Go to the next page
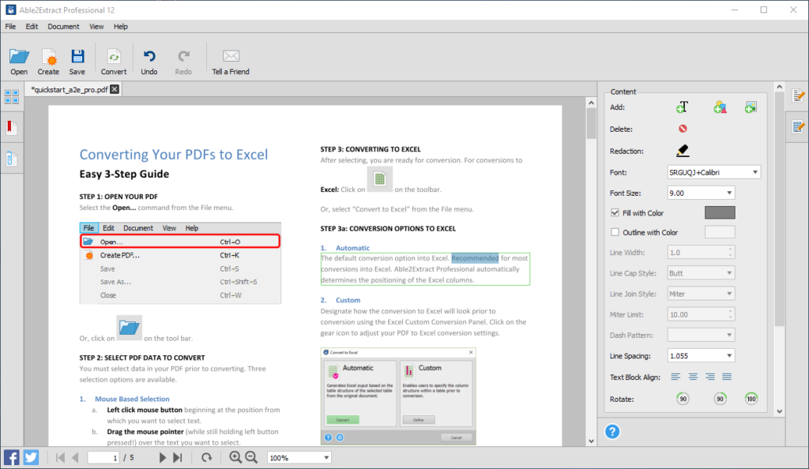 (x=163, y=458)
